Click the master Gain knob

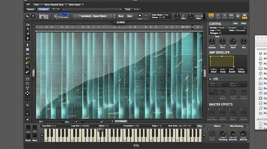(x=191, y=16)
